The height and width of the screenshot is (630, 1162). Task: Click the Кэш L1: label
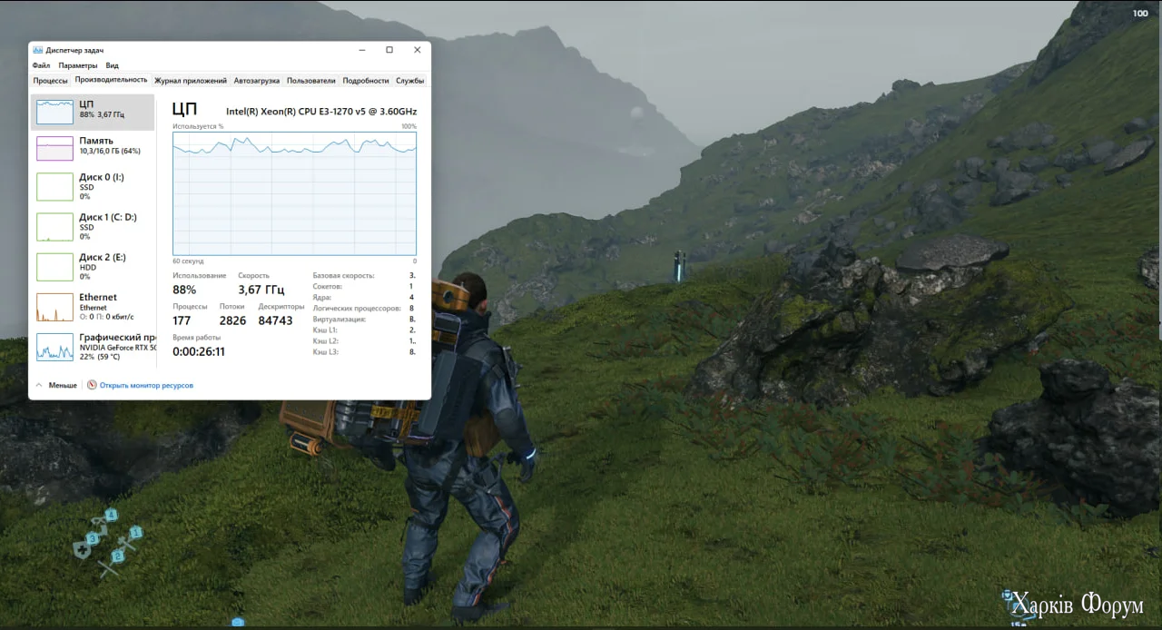click(325, 330)
